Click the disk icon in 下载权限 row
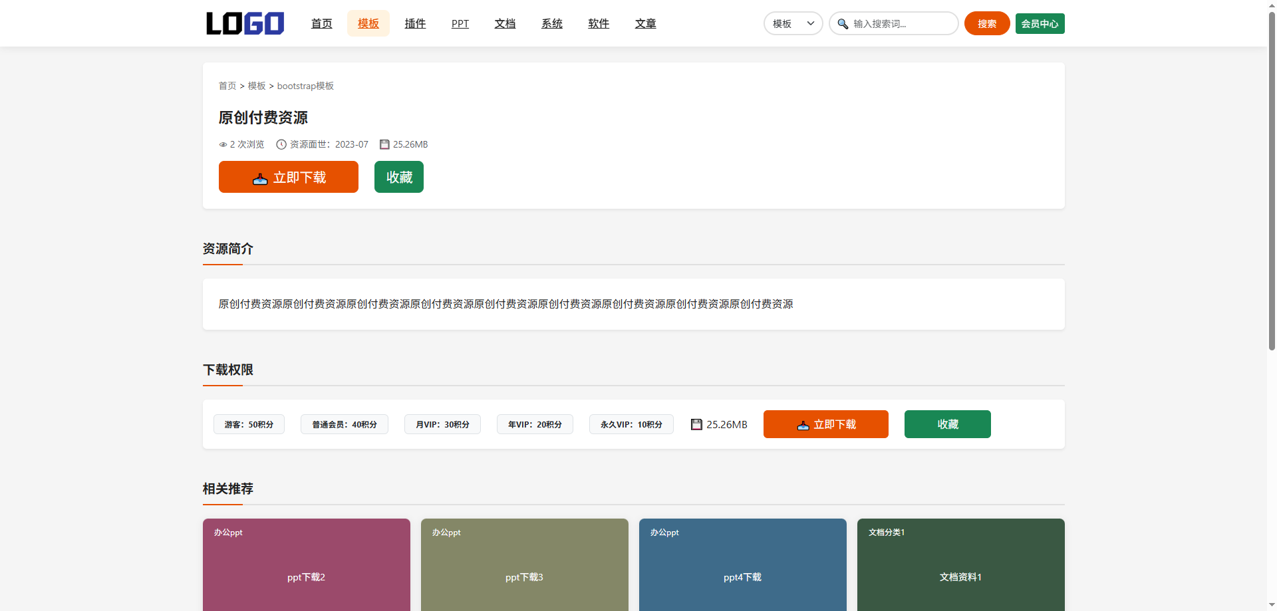 click(696, 424)
